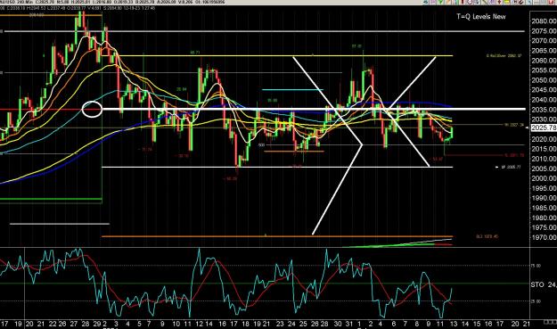Select date label 15 on time axis
557x329 pixels.
[477, 324]
